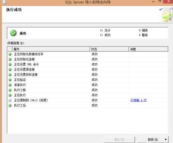Image resolution: width=173 pixels, height=143 pixels.
Task: Click 成功 status of 执行之后 row
Action: [95, 105]
